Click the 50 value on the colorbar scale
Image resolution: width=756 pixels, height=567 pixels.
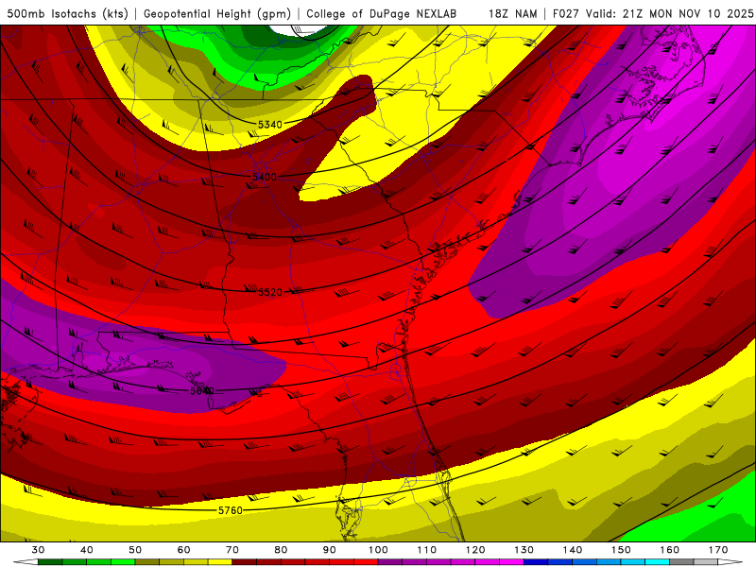[x=135, y=550]
